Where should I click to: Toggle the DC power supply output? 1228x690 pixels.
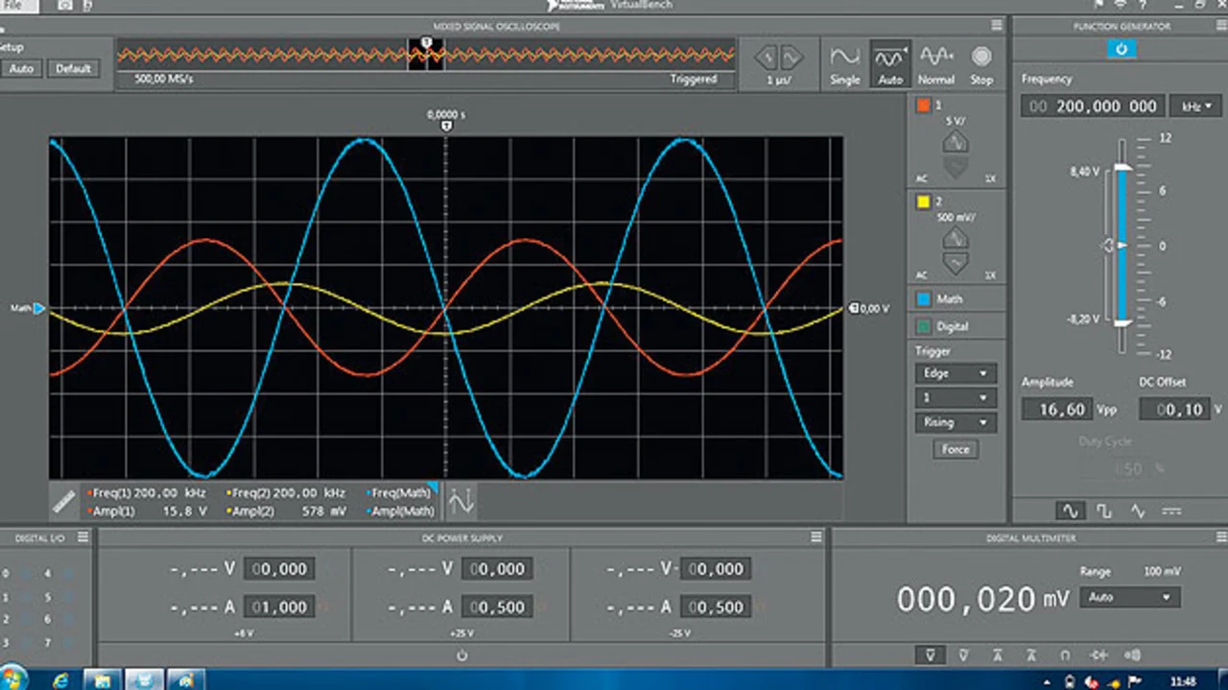coord(461,655)
